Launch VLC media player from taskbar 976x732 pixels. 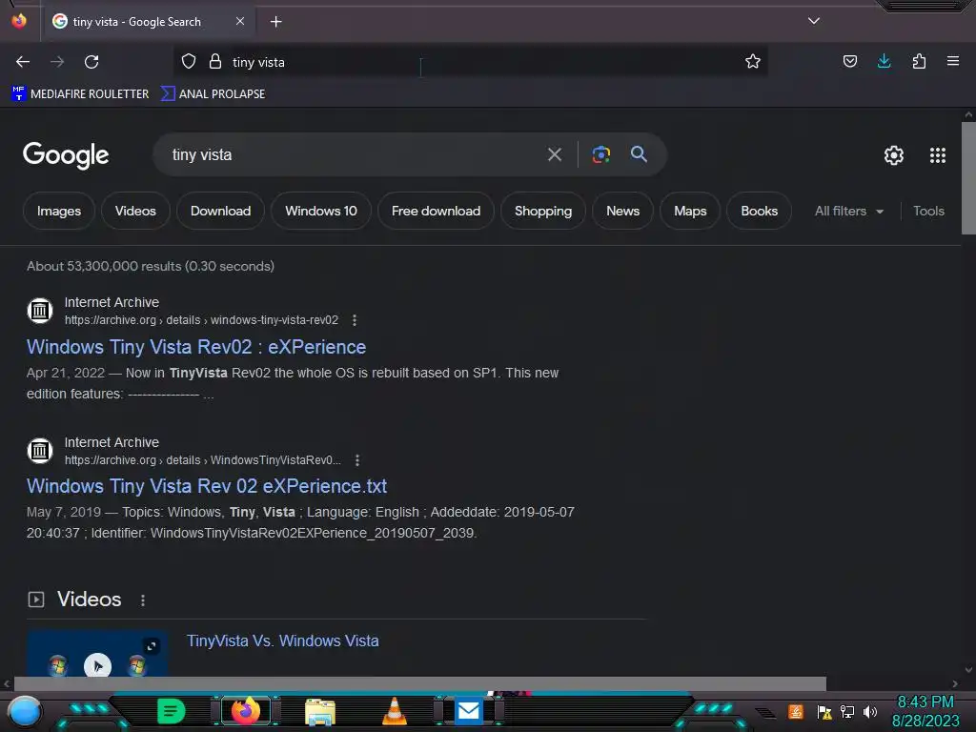395,711
